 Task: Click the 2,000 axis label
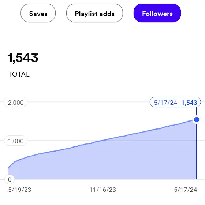[x=16, y=102]
